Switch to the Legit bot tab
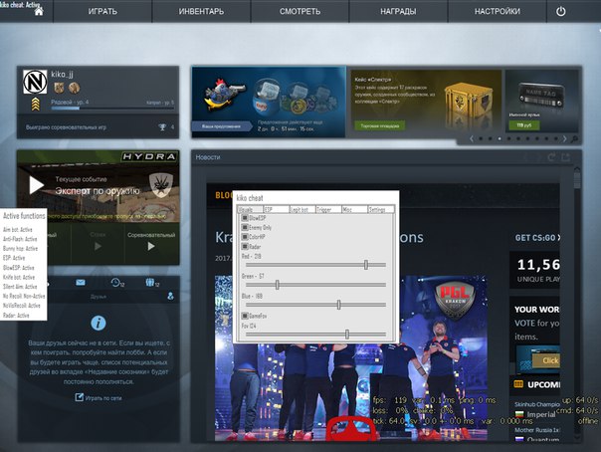Screen dimensions: 601x452 click(x=300, y=210)
